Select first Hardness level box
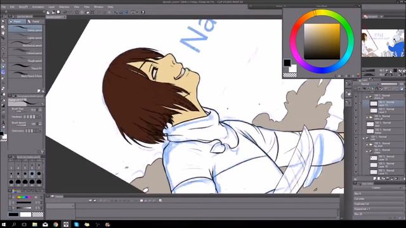The width and height of the screenshot is (406, 228). click(x=25, y=117)
